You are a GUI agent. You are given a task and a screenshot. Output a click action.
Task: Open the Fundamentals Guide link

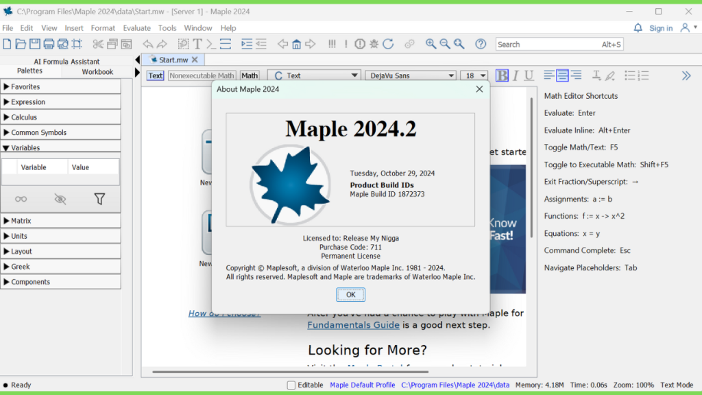pyautogui.click(x=353, y=325)
